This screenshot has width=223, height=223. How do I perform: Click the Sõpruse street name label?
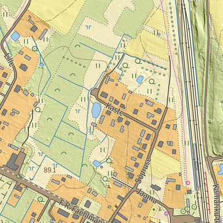point(144,170)
